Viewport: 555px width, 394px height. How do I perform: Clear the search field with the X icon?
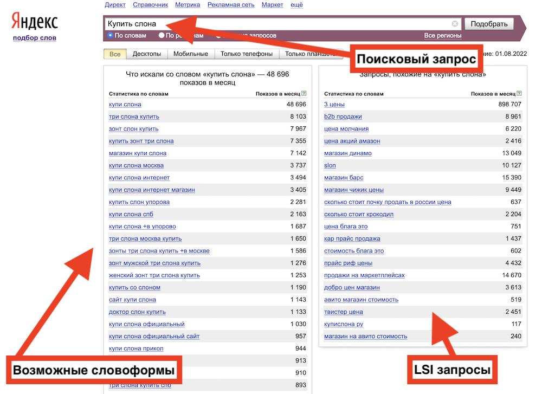(455, 24)
